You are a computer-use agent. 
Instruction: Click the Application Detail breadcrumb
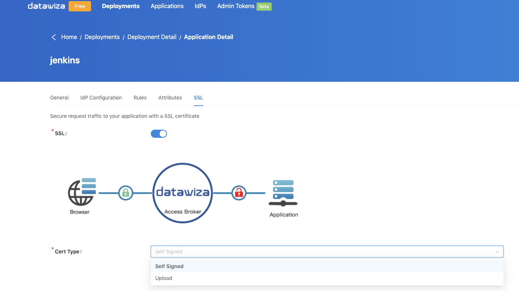pos(209,37)
